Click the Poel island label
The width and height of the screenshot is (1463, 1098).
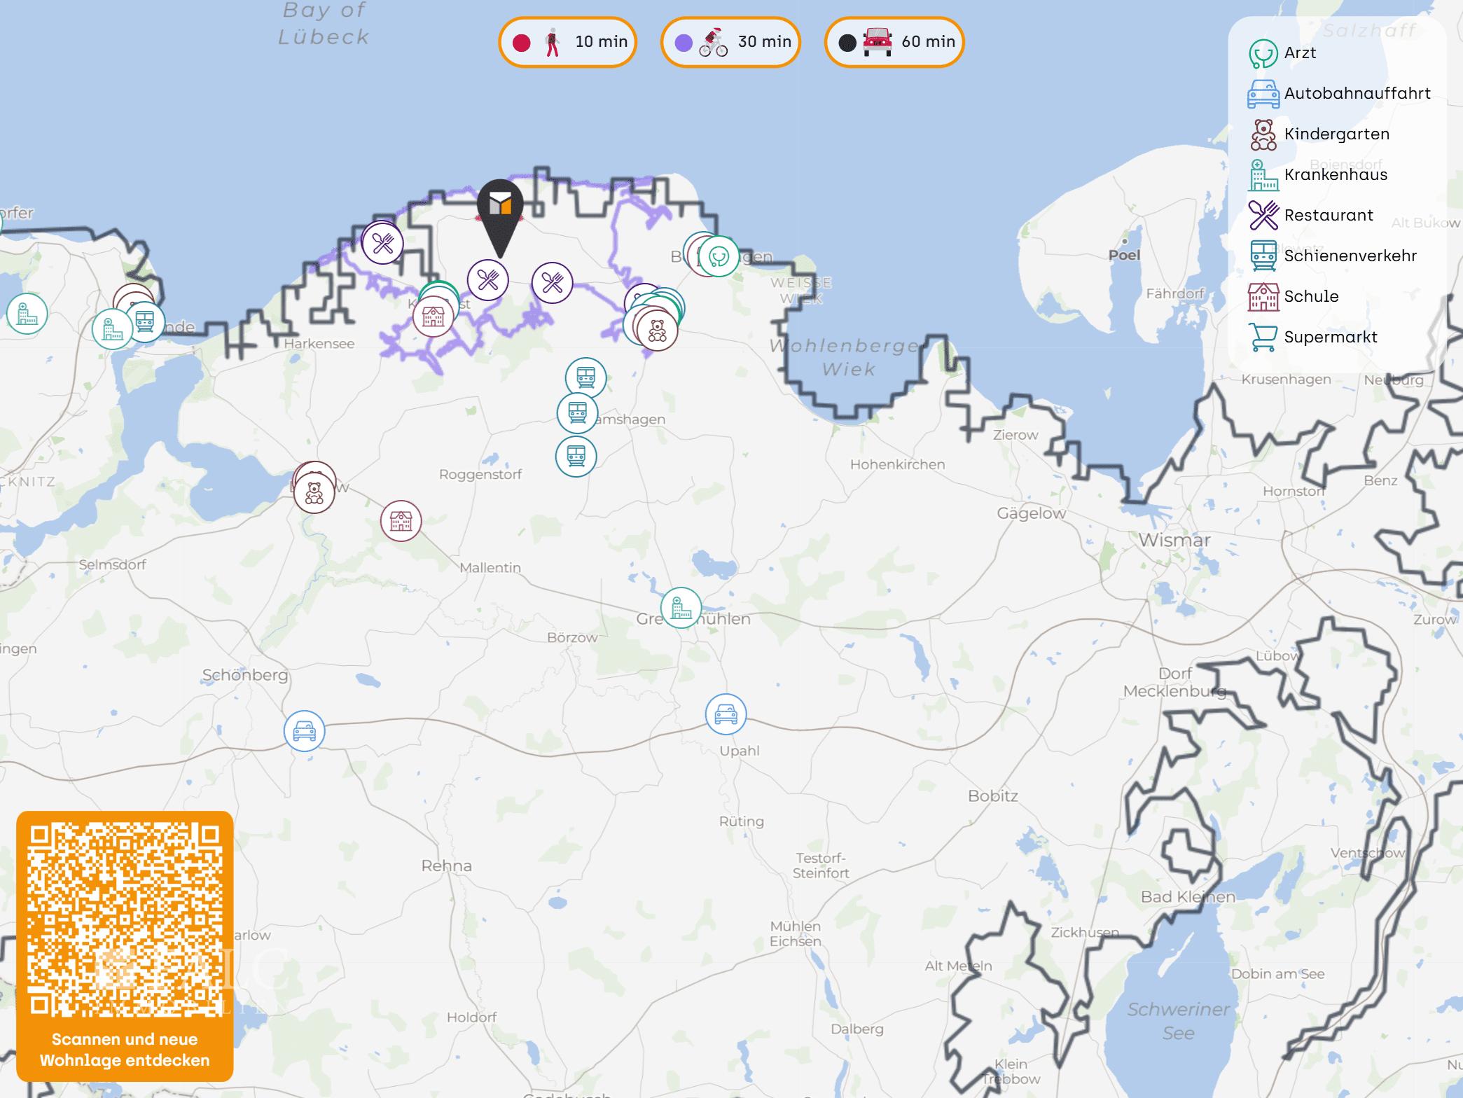tap(1125, 255)
